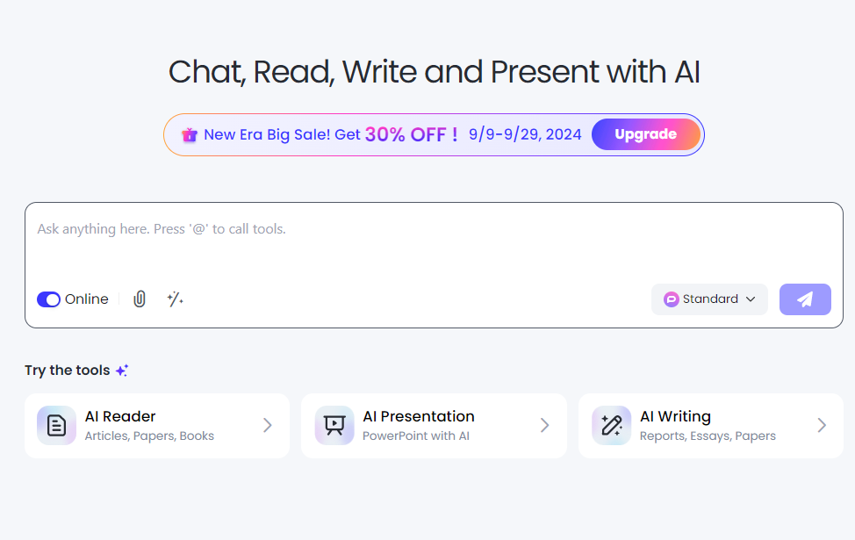Click the paper plane send button

click(805, 299)
